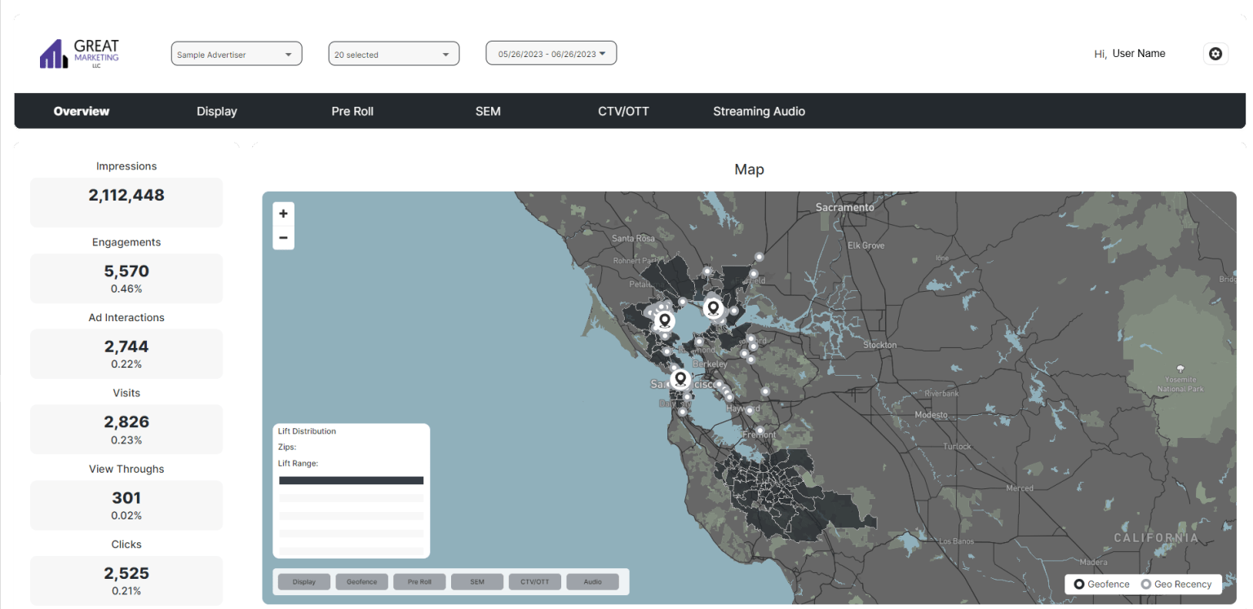
Task: Toggle the CTV/OTT map layer button
Action: pos(535,582)
